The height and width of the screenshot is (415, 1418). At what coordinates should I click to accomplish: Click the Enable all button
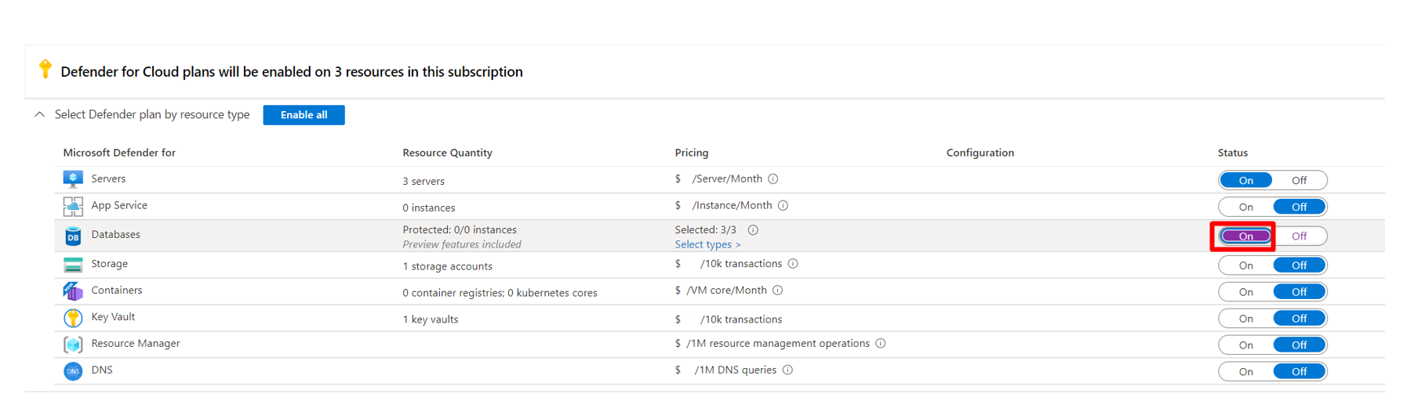[x=304, y=114]
